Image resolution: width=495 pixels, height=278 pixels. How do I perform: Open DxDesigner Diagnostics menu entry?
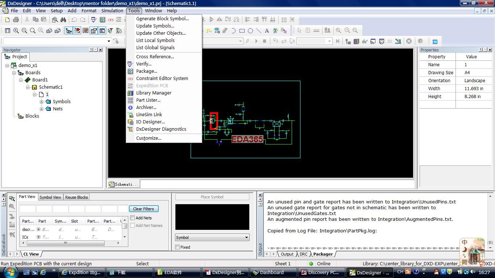161,129
